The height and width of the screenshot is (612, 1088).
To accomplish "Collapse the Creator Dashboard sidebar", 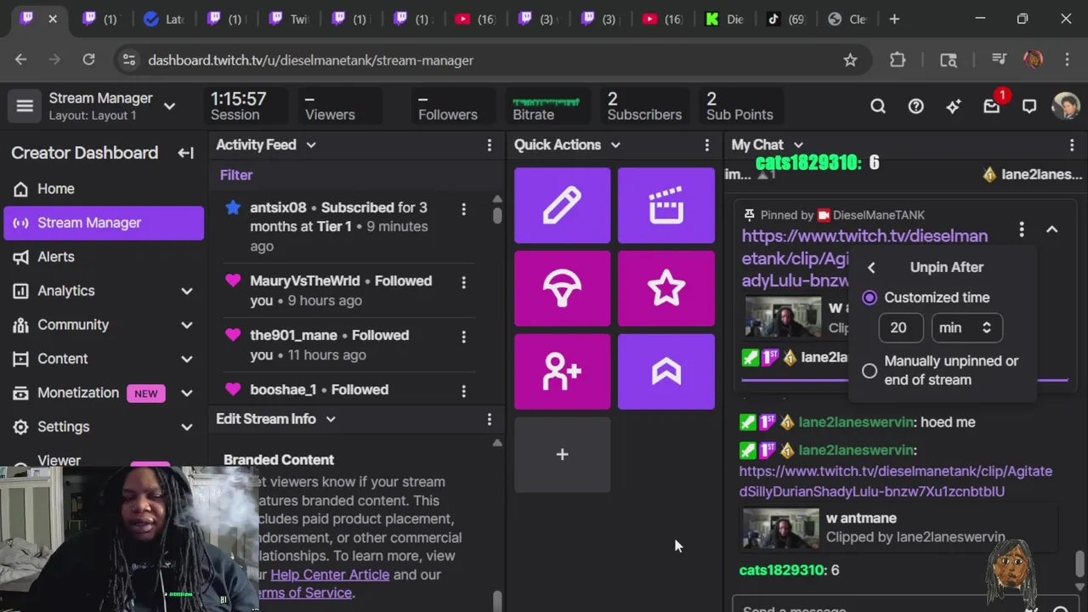I will [x=185, y=153].
